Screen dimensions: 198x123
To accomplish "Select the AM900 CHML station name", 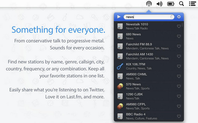I will click(x=136, y=74).
